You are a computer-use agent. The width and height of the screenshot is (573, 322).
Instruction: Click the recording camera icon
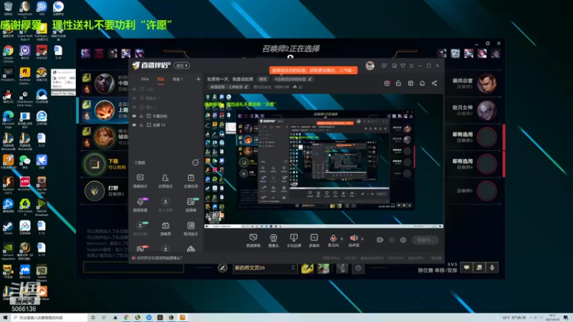(x=380, y=240)
